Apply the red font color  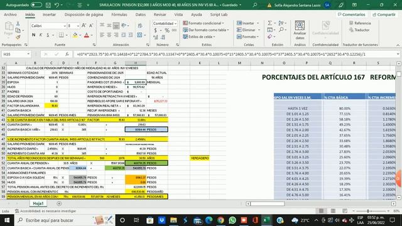coord(87,35)
